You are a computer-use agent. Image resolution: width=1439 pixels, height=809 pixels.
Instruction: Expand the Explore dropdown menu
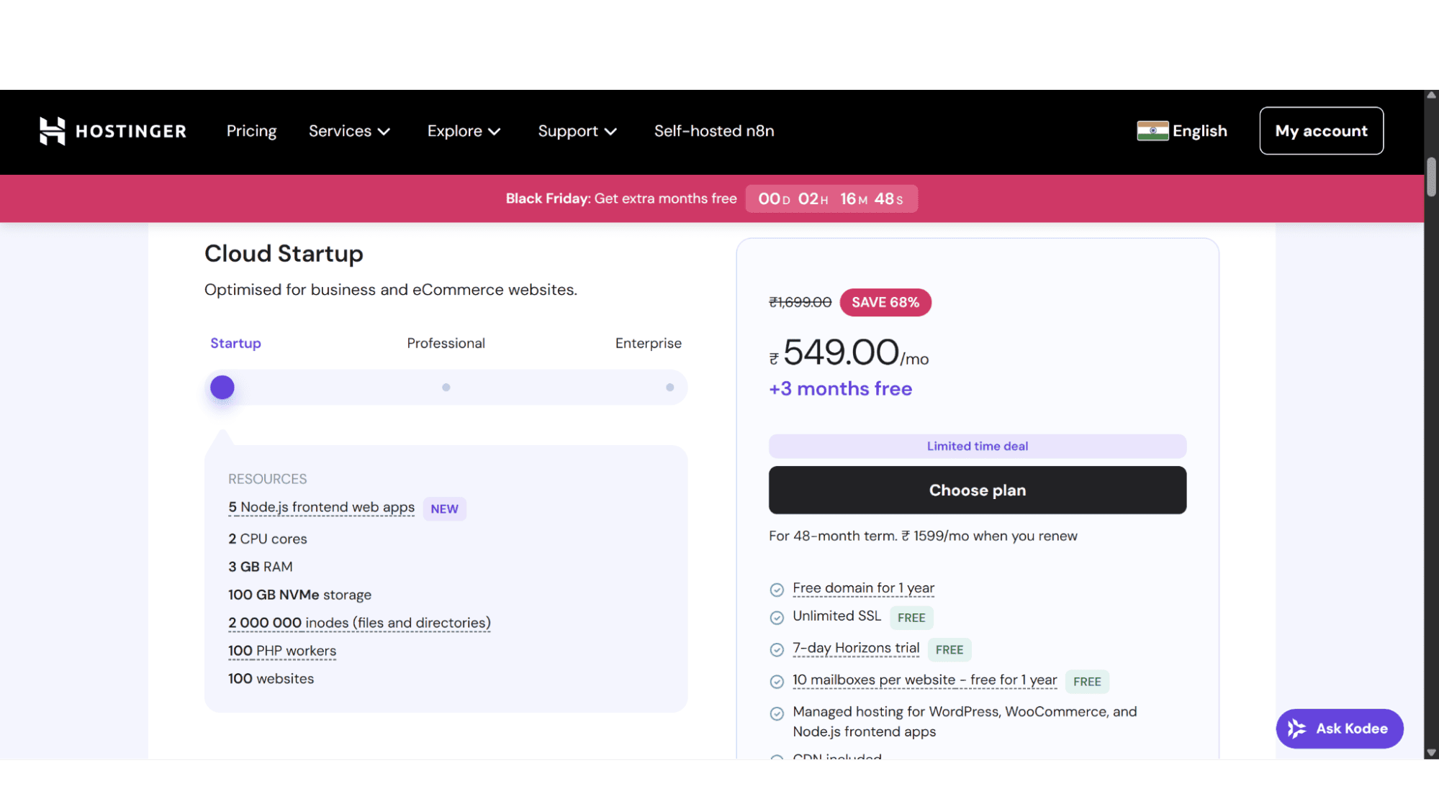pos(464,131)
